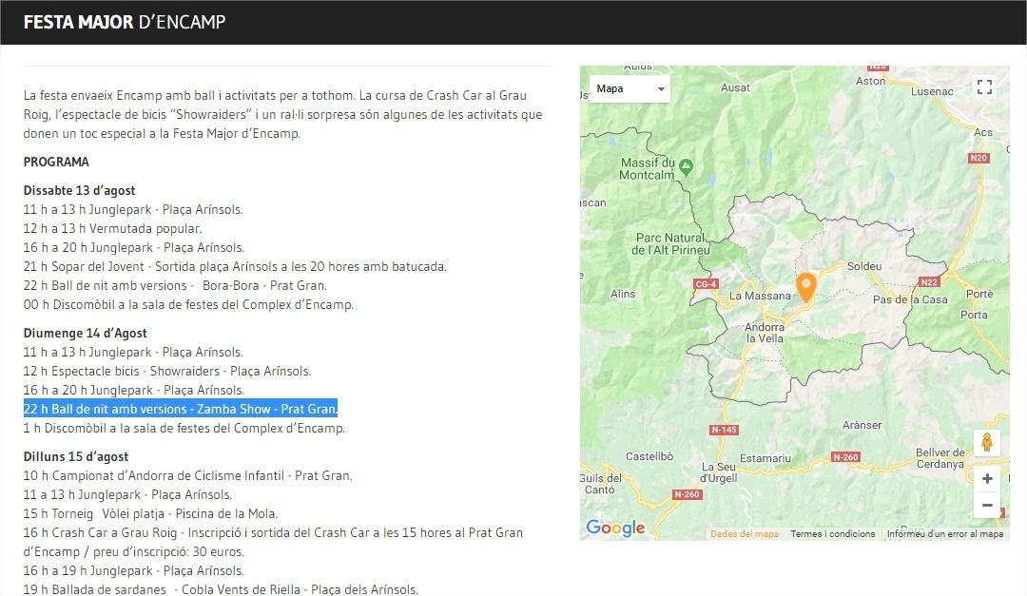Click the Dissabte 13 d'agost heading
Viewport: 1027px width, 596px height.
coord(79,191)
